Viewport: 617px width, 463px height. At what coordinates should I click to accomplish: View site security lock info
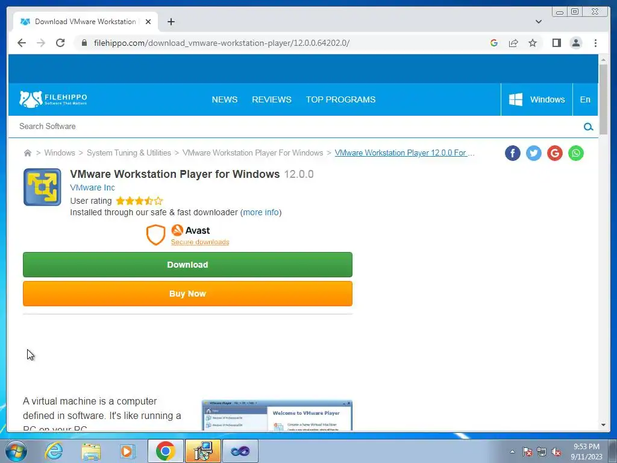(x=84, y=43)
